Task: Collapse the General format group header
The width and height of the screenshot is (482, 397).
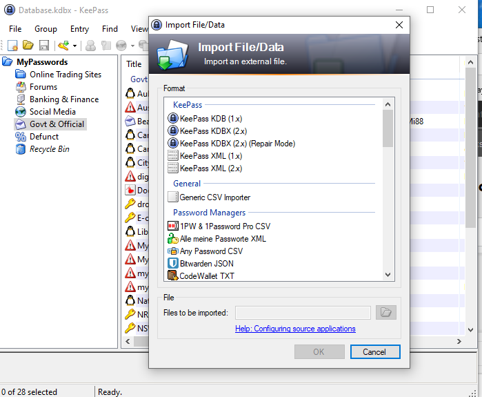Action: coord(187,184)
